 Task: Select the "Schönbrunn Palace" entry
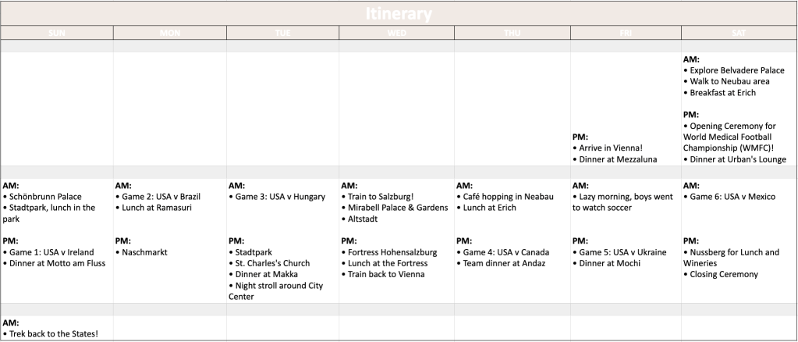coord(45,197)
